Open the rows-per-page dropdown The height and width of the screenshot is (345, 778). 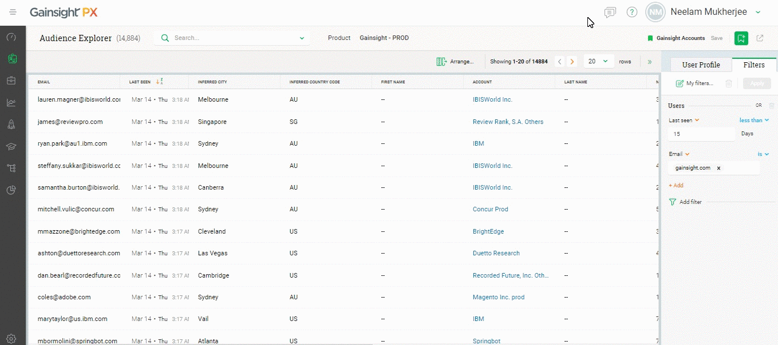pos(599,62)
